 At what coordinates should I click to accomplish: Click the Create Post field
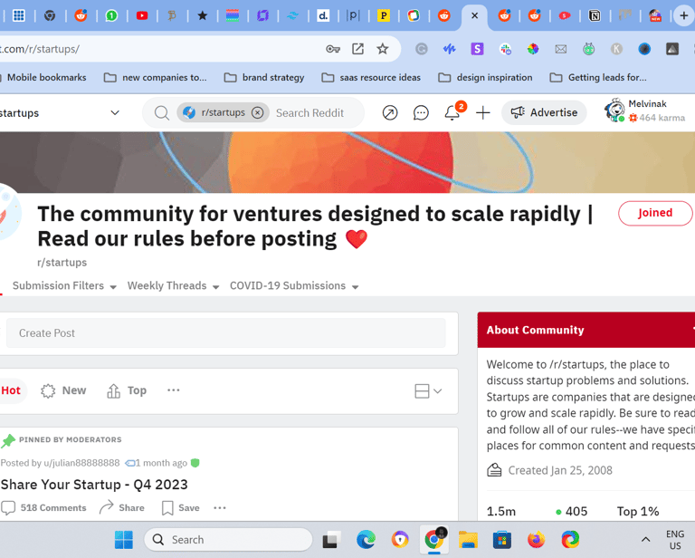pos(226,333)
